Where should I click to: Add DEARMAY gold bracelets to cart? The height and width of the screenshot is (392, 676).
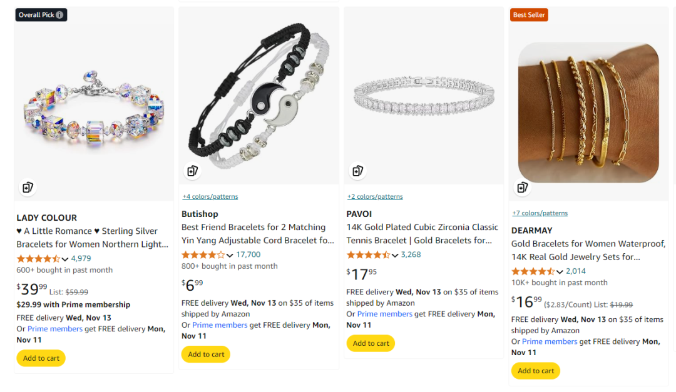pos(536,371)
